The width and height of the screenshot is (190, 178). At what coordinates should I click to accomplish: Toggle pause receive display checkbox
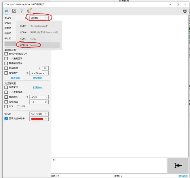pos(6,63)
